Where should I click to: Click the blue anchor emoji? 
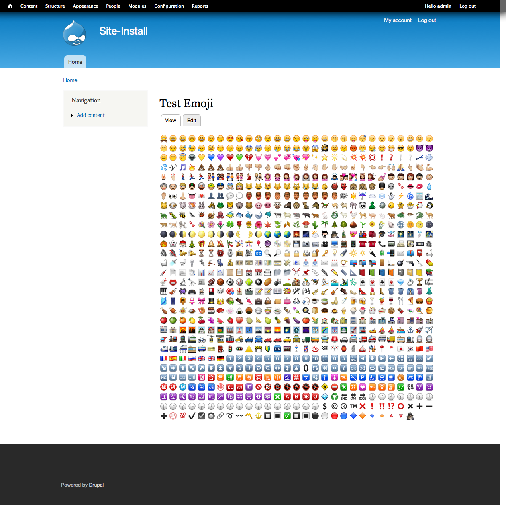tap(410, 330)
